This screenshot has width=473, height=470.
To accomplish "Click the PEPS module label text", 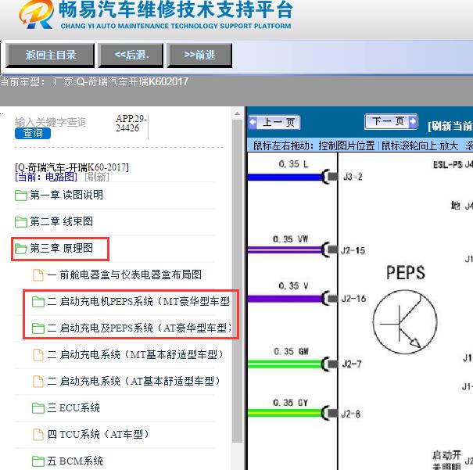I will [x=406, y=272].
